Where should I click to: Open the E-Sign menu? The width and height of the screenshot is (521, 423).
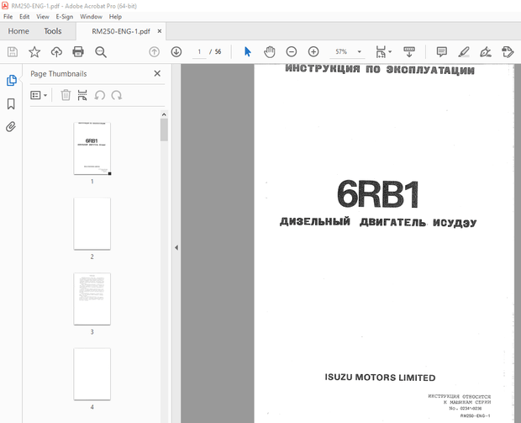tap(65, 17)
